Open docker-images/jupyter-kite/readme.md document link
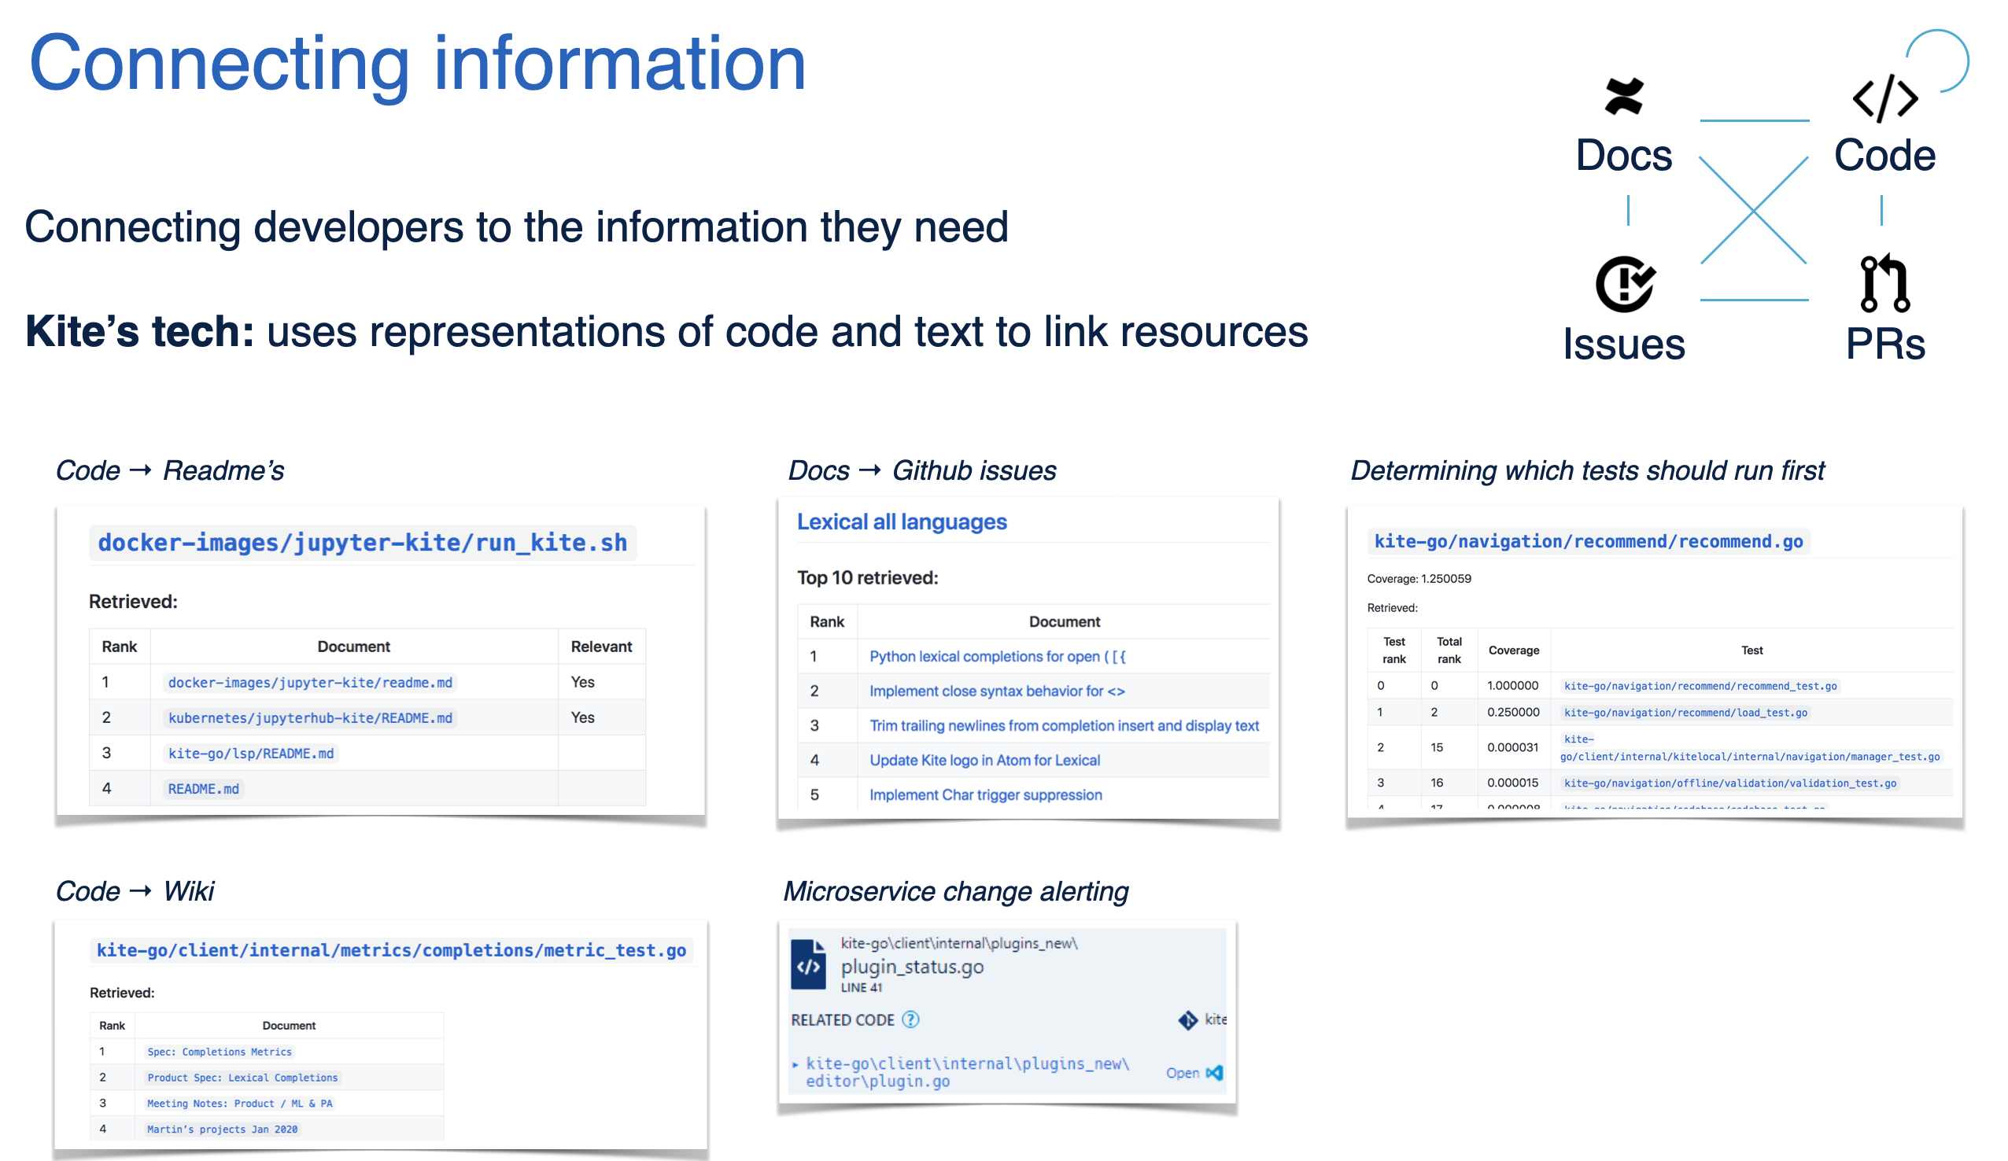This screenshot has width=2008, height=1161. click(x=310, y=683)
